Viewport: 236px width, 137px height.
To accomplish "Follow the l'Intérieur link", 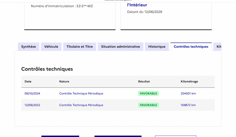I will (x=137, y=5).
